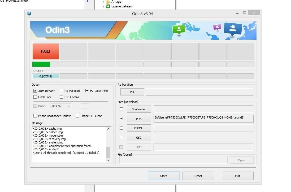Check Phone EFS Clear option
This screenshot has height=192, width=291.
[77, 116]
